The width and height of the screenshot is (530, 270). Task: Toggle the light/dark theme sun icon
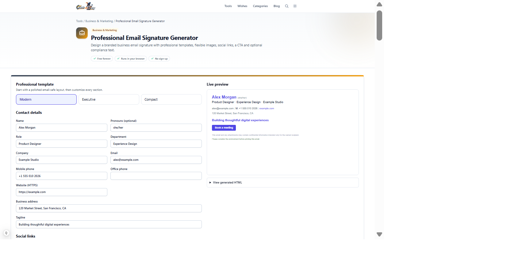[295, 6]
